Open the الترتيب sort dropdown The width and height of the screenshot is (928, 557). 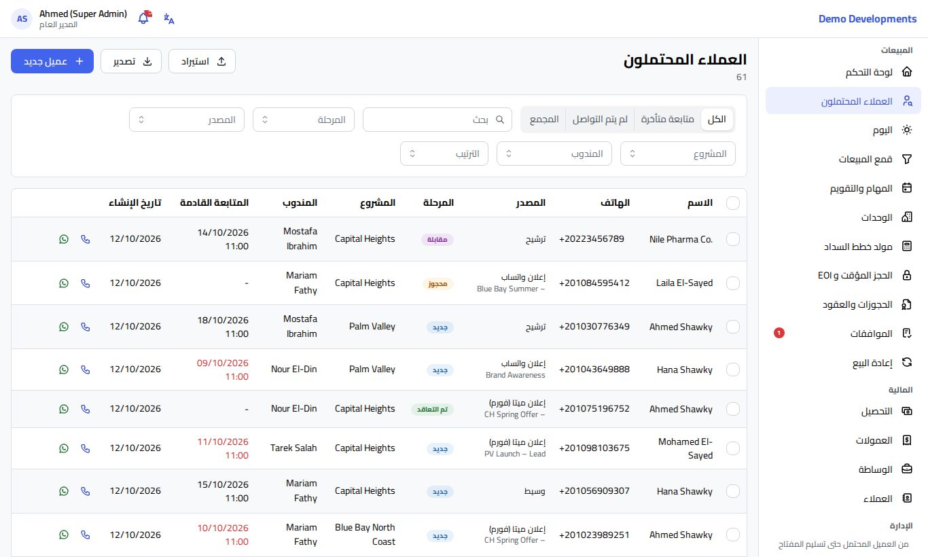coord(444,154)
